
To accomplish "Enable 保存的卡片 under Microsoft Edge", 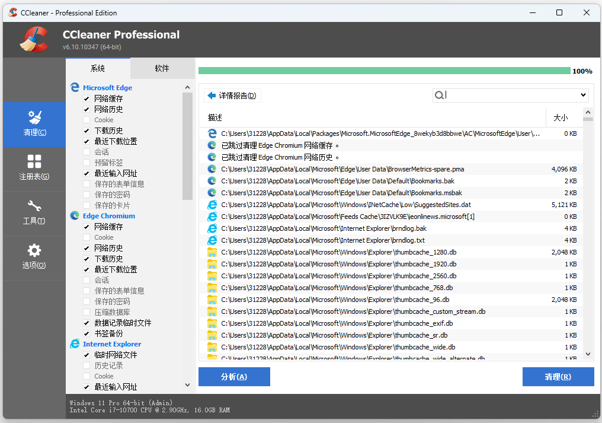I will click(87, 205).
